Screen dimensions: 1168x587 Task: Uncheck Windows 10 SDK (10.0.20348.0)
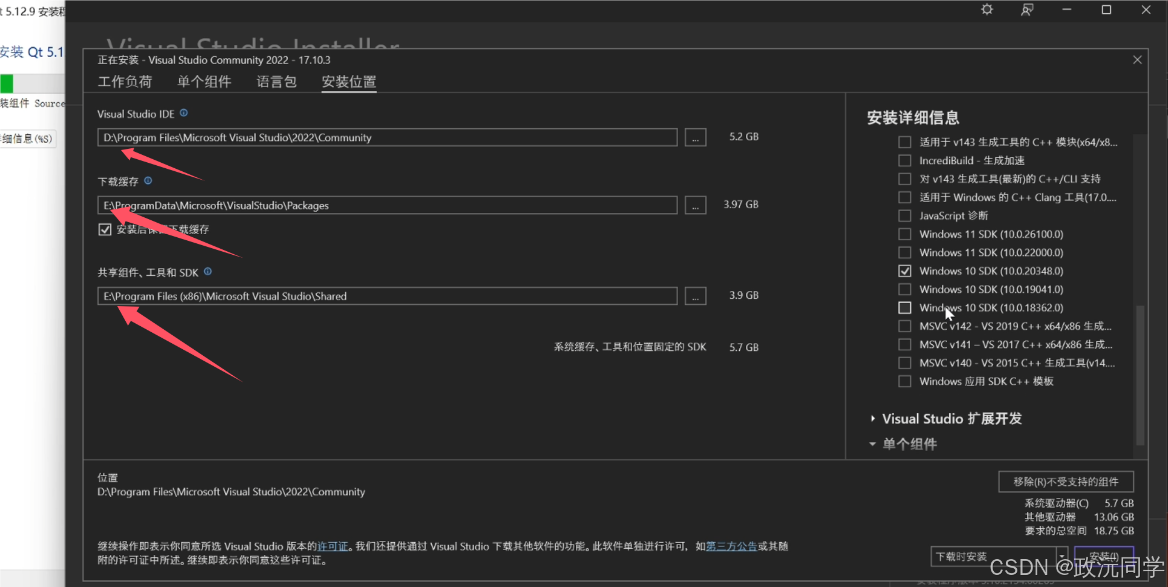(x=904, y=271)
